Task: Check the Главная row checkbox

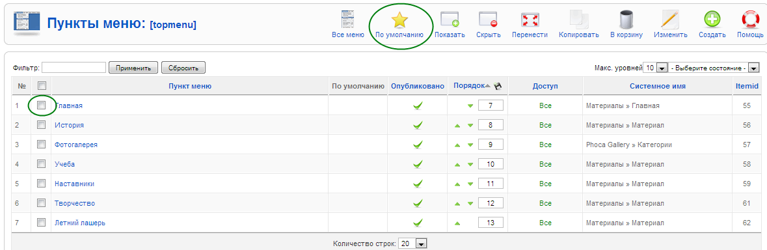Action: coord(42,105)
